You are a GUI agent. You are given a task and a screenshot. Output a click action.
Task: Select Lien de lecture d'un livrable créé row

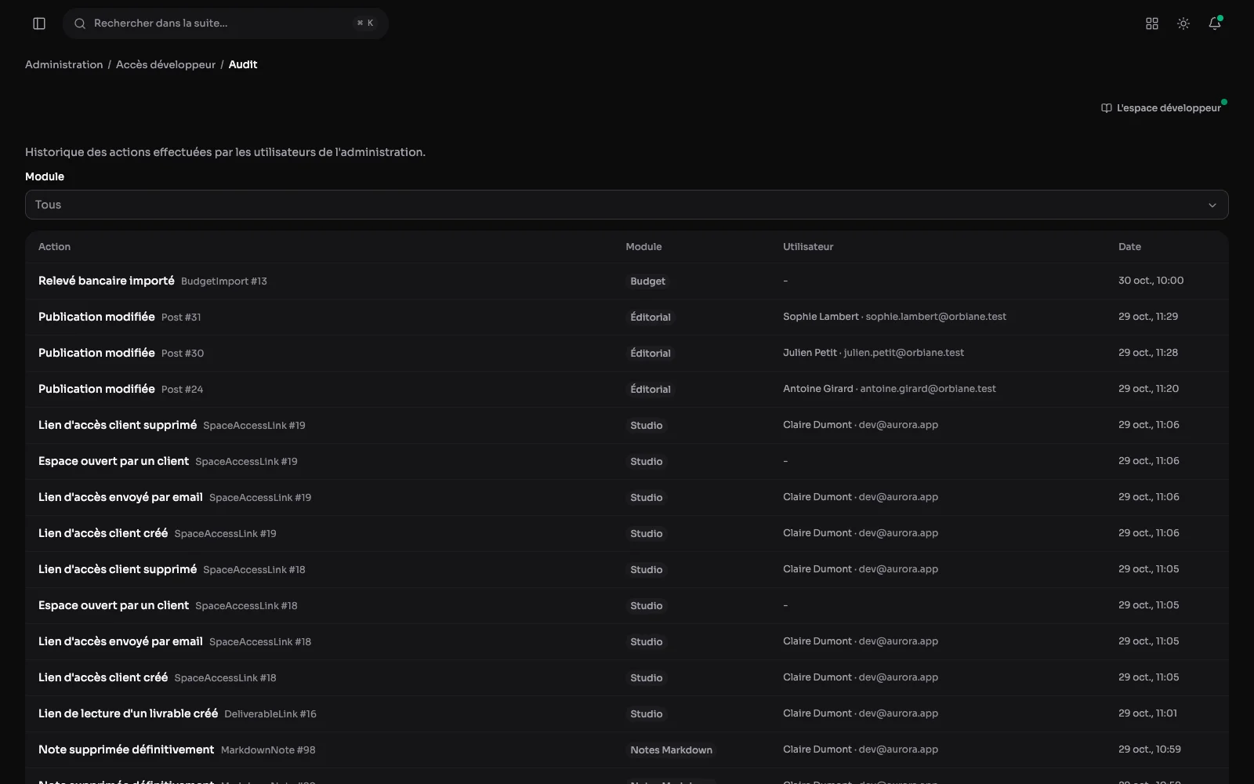click(x=627, y=713)
